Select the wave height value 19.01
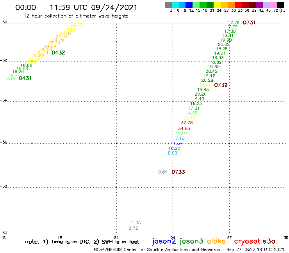 (x=220, y=53)
